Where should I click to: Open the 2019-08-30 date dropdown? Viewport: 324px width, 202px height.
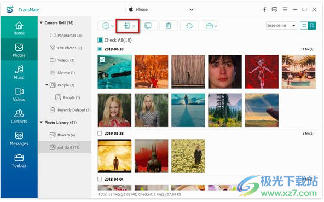(281, 26)
